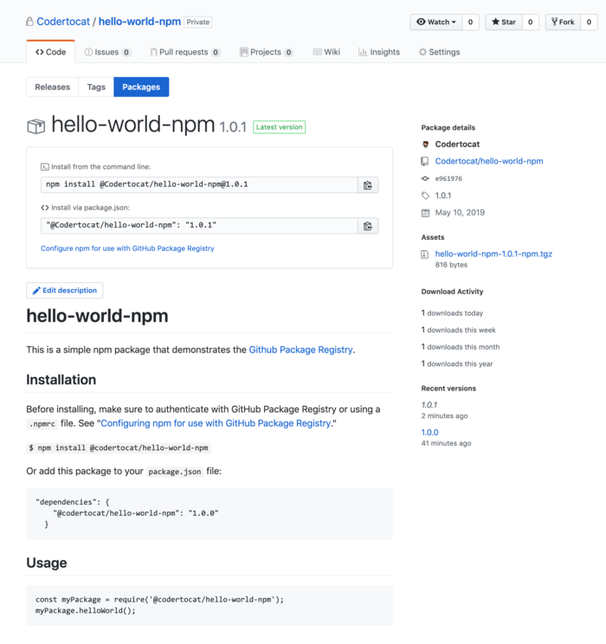Fork the hello-world-npm repository
The height and width of the screenshot is (644, 606).
pyautogui.click(x=563, y=23)
